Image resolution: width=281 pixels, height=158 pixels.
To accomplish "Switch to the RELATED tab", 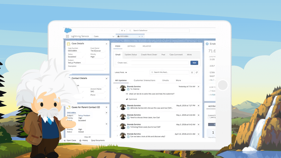I will [147, 46].
